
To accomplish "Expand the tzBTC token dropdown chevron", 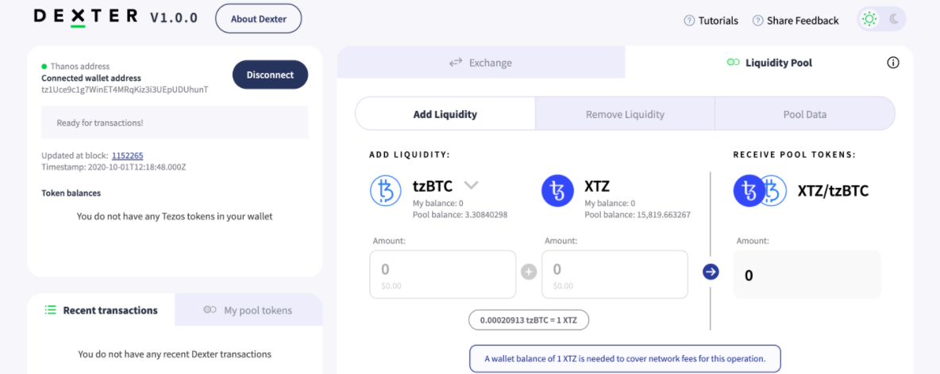I will coord(472,185).
